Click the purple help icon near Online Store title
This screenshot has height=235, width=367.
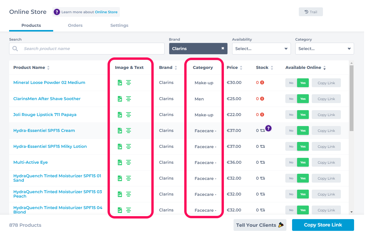click(57, 12)
